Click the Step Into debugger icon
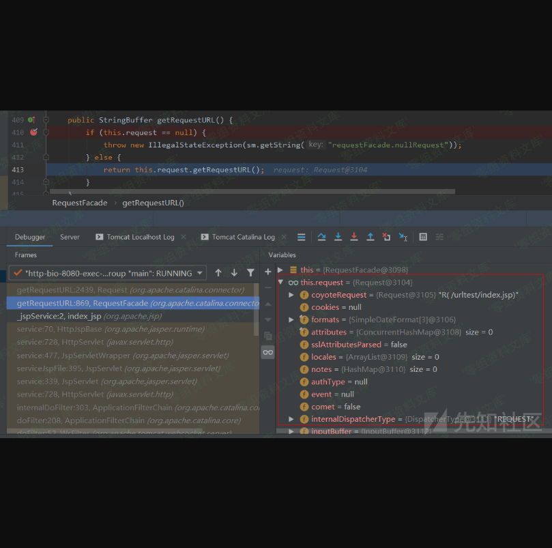The image size is (552, 548). coord(338,237)
